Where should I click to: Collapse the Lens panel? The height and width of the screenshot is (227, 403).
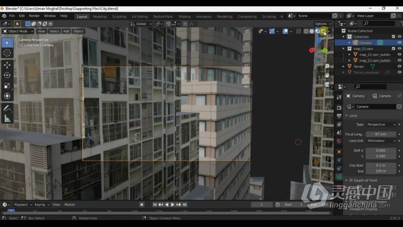coord(347,116)
